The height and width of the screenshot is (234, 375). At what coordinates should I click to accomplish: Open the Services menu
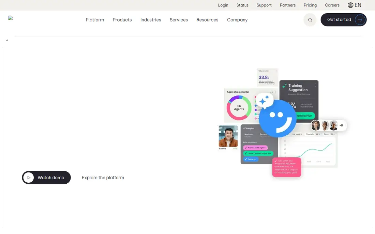pos(179,20)
